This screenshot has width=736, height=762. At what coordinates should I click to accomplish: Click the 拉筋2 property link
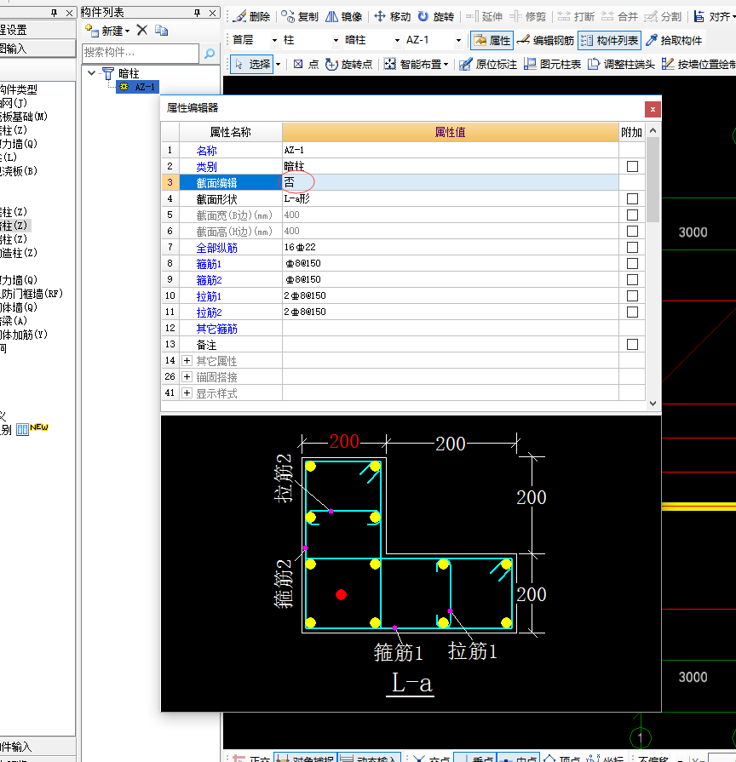tap(209, 312)
